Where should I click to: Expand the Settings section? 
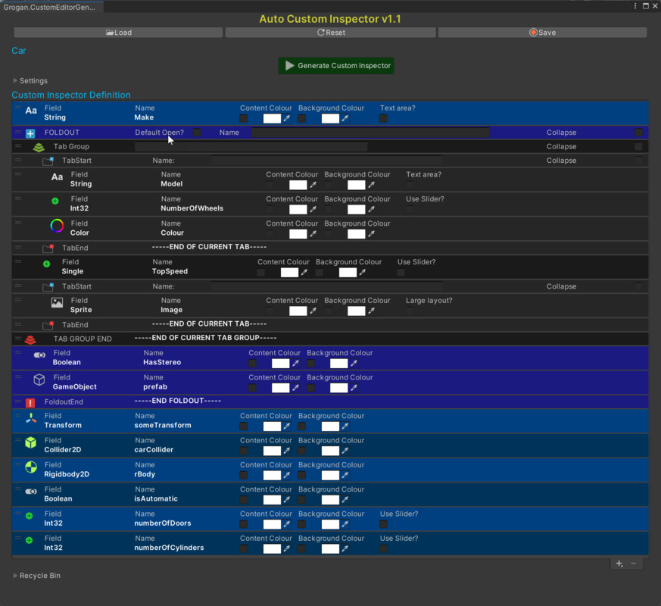[x=14, y=80]
